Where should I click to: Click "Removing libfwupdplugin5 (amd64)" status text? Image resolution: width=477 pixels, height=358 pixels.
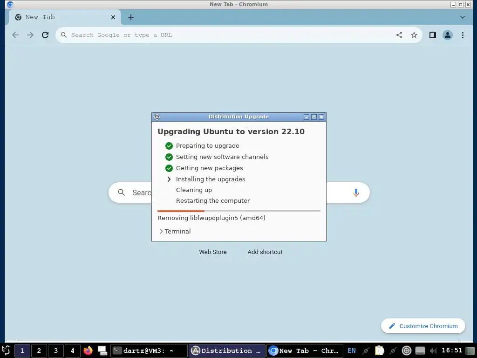211,218
